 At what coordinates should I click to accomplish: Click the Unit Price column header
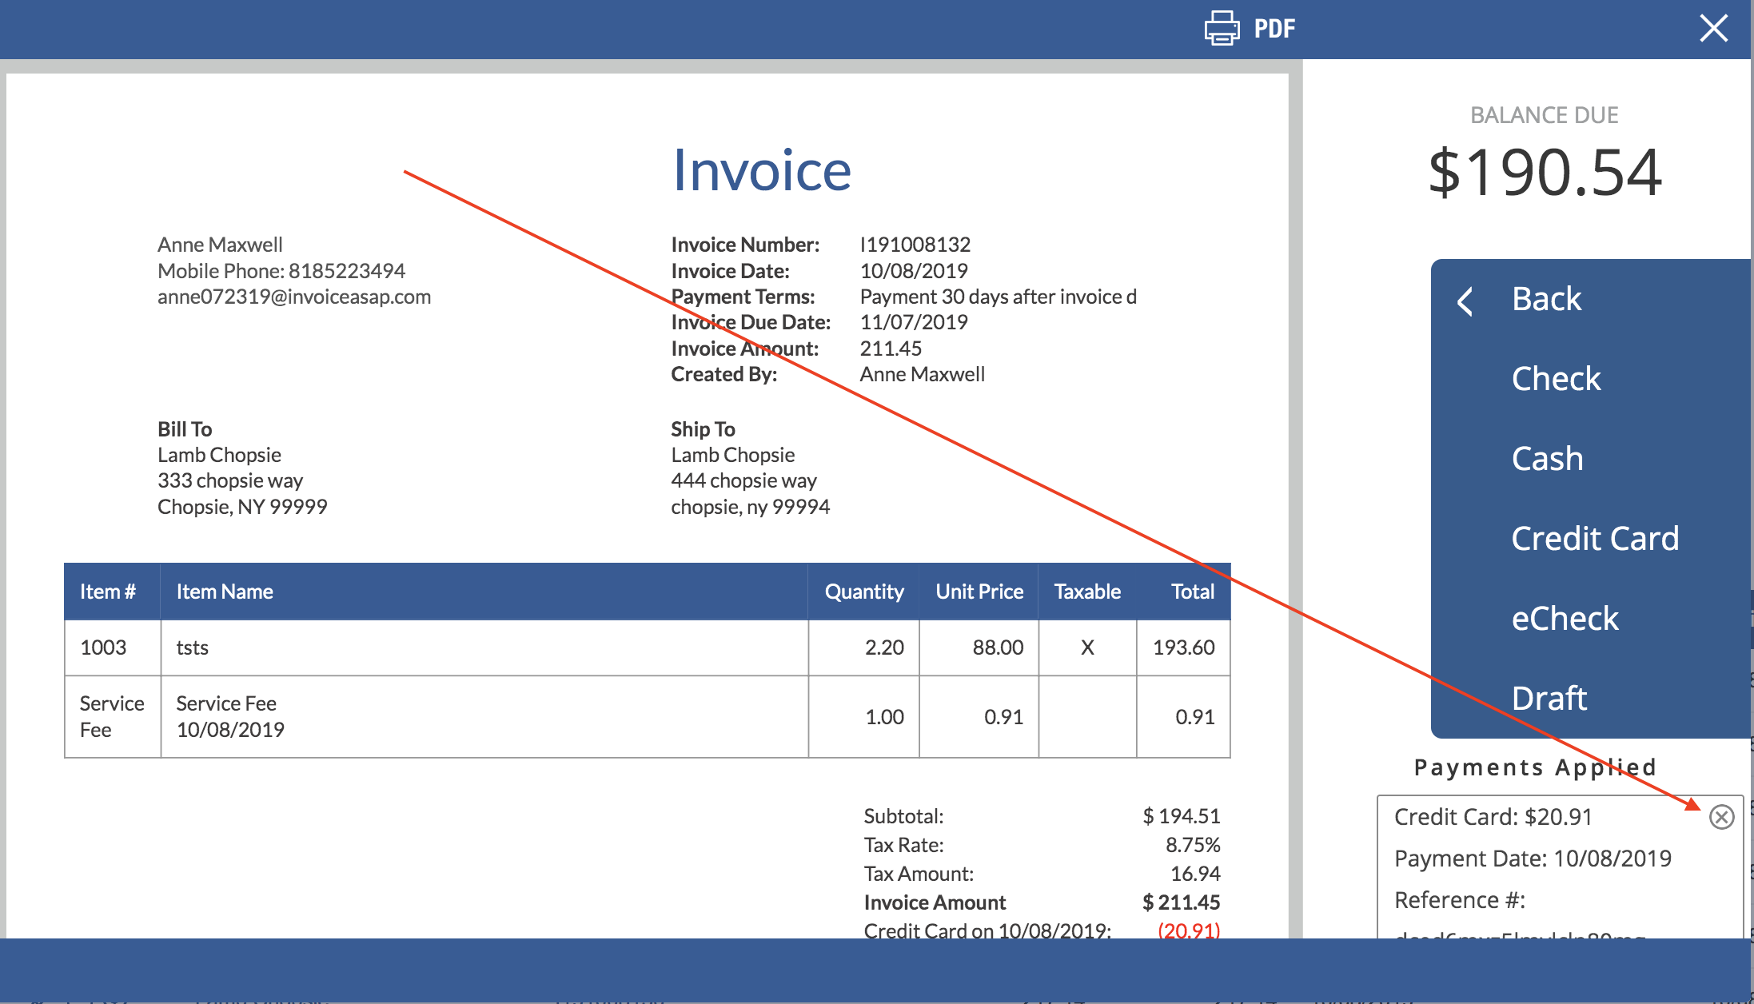pos(979,592)
